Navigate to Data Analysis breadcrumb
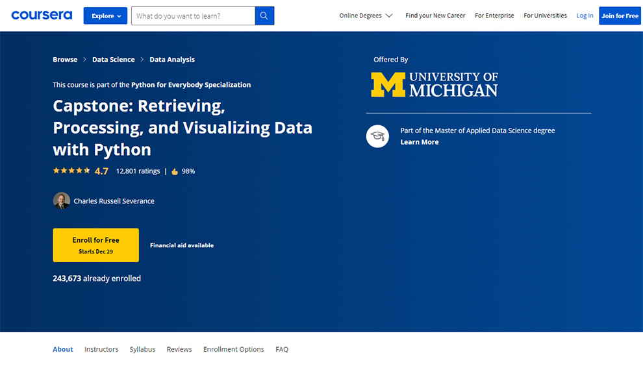The width and height of the screenshot is (643, 366). pyautogui.click(x=172, y=60)
